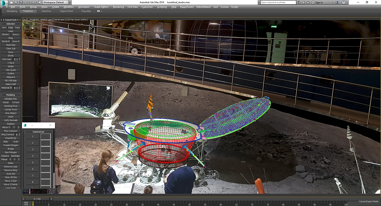Screen dimensions: 381x206
Task: Open the 3ds Max application menu logo
Action: pos(4,4)
